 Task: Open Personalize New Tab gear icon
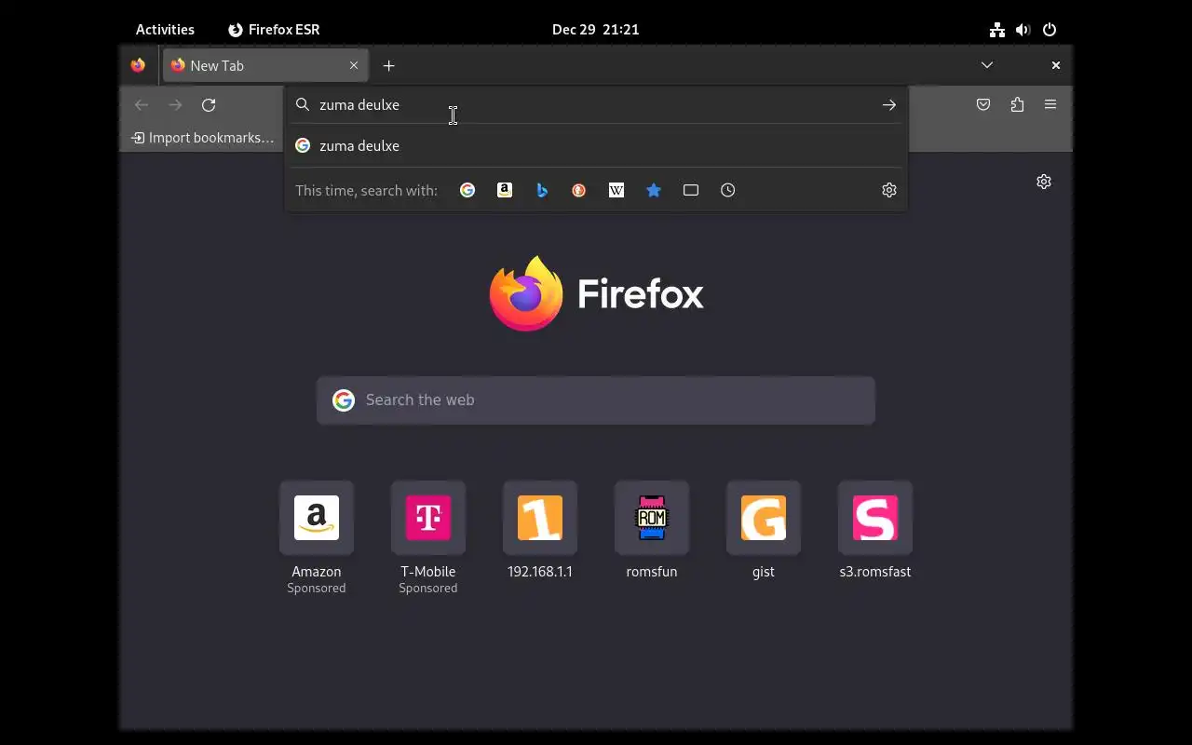click(x=1044, y=182)
